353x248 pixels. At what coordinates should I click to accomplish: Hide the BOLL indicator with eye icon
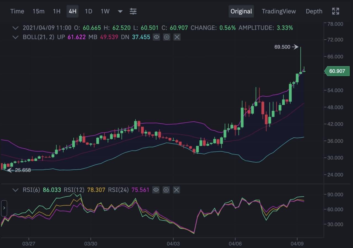[x=156, y=37]
